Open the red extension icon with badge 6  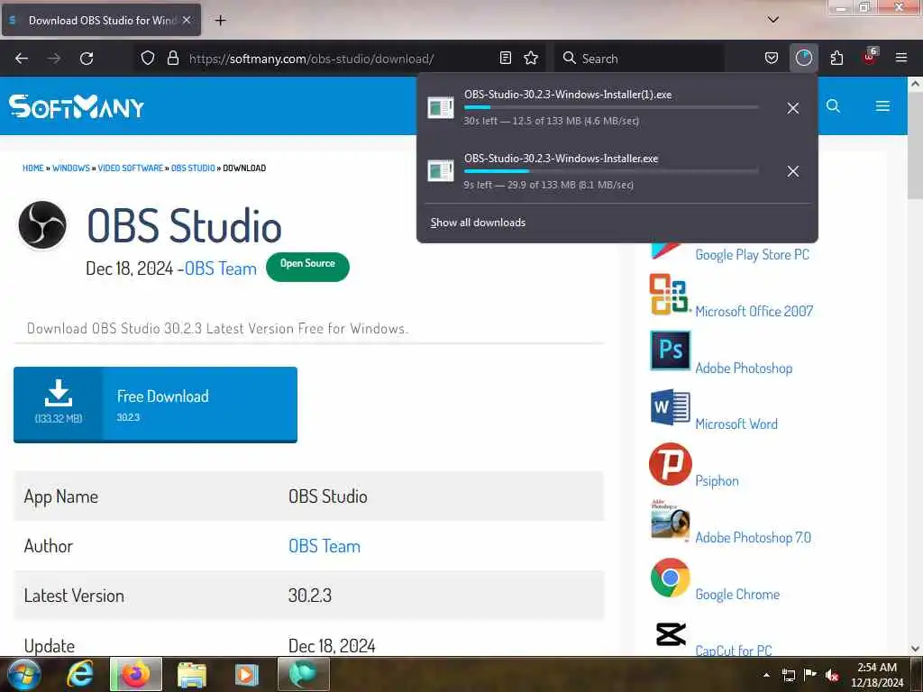click(x=870, y=57)
